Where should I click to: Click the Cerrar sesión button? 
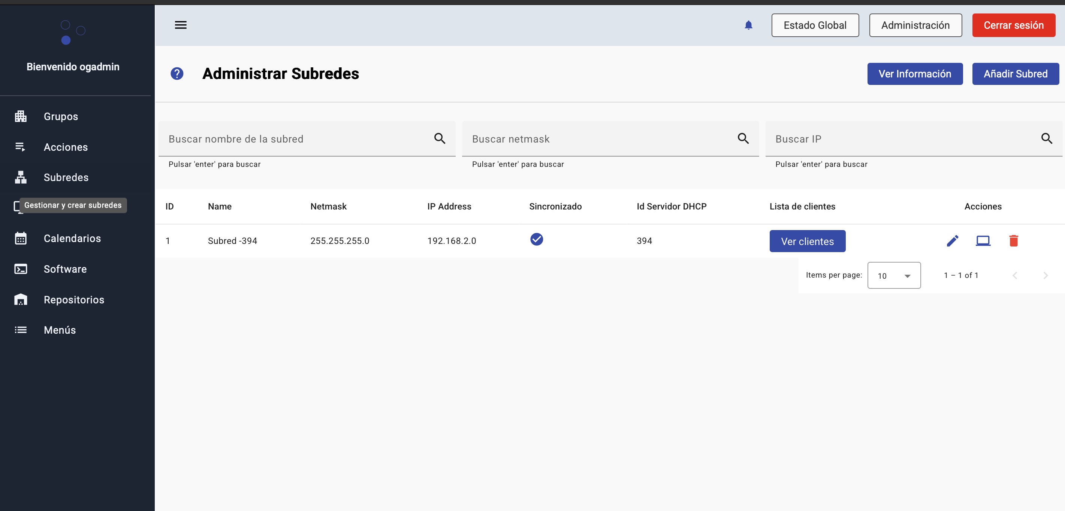point(1013,25)
